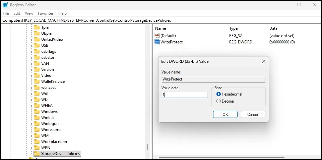Select the (Default) value name

click(x=168, y=36)
